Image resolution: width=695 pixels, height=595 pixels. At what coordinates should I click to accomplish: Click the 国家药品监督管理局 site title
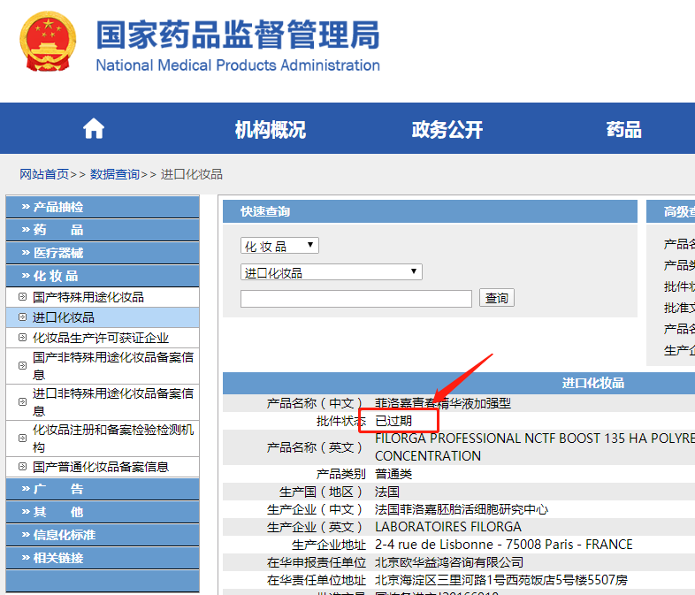point(238,34)
